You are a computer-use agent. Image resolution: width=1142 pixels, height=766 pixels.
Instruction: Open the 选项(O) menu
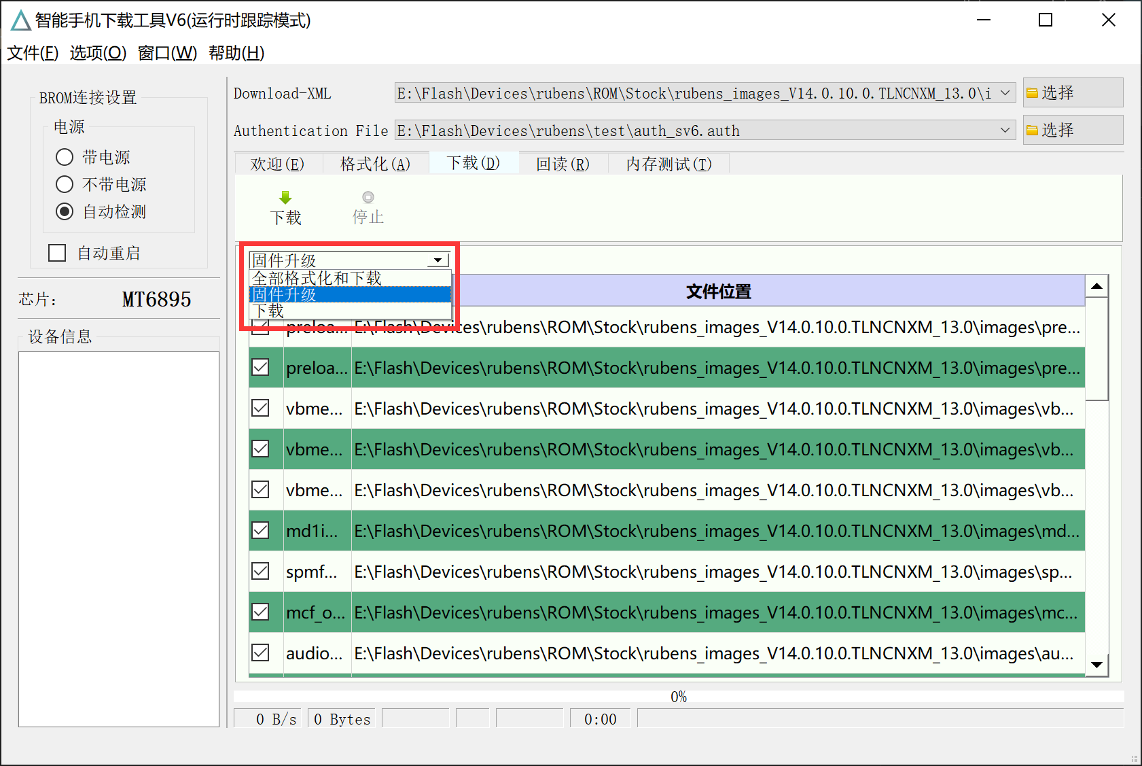click(98, 53)
